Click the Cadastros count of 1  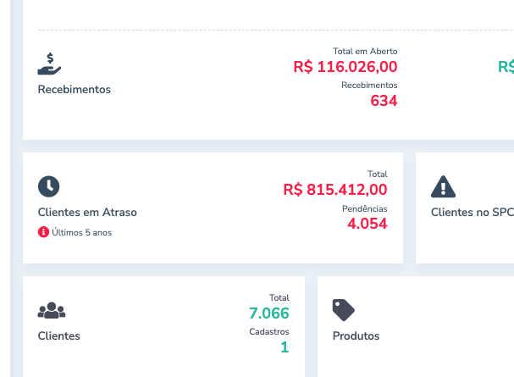pos(285,347)
